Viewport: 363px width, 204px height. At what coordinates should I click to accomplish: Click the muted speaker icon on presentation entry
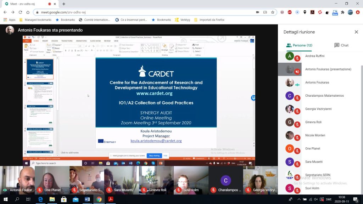click(297, 72)
